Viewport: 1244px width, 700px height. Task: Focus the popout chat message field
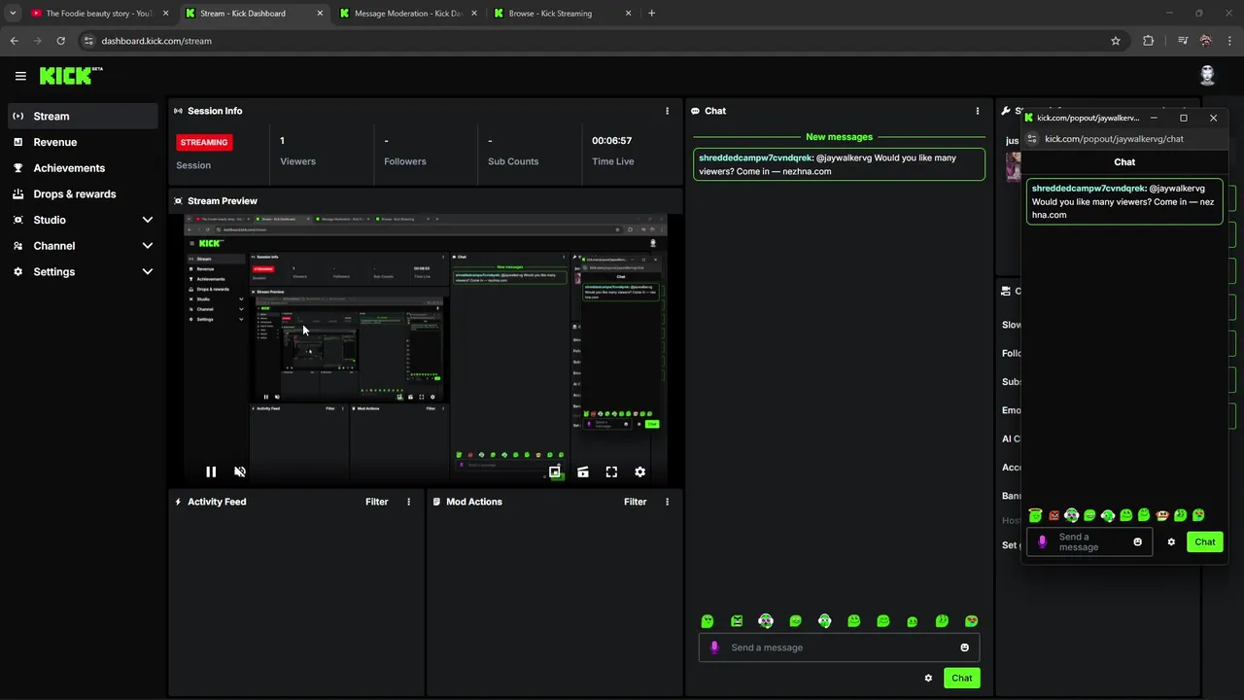pyautogui.click(x=1088, y=542)
